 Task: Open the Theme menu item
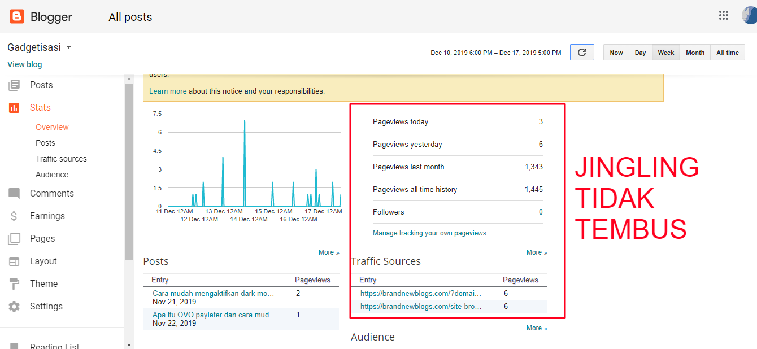pyautogui.click(x=44, y=284)
